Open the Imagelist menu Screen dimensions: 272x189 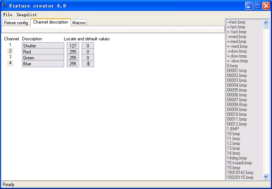pos(26,15)
